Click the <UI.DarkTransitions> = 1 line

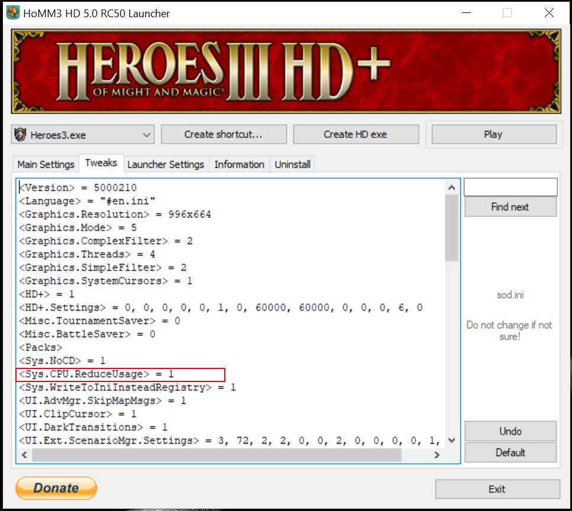point(93,427)
